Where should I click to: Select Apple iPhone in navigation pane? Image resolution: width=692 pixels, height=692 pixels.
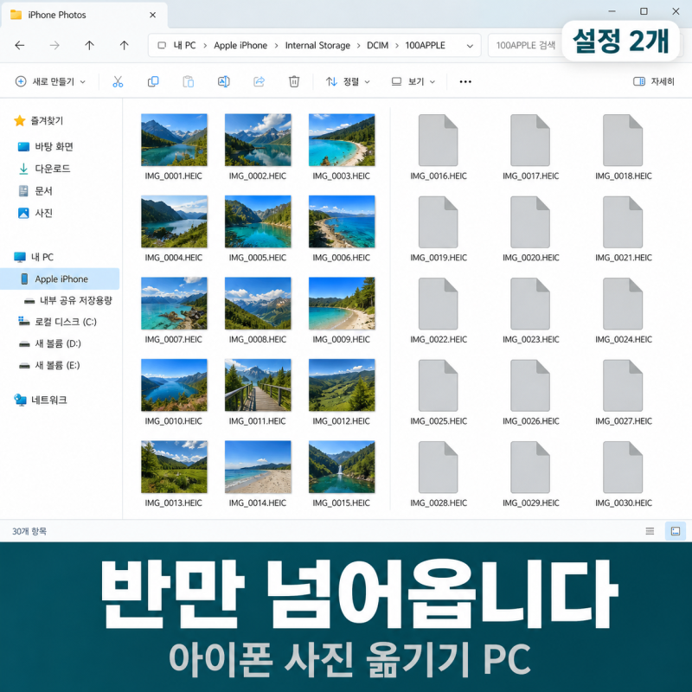(x=60, y=279)
